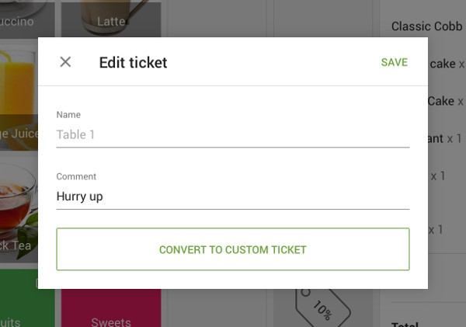This screenshot has width=466, height=327.
Task: Select the Classic Cobb order line
Action: (426, 26)
